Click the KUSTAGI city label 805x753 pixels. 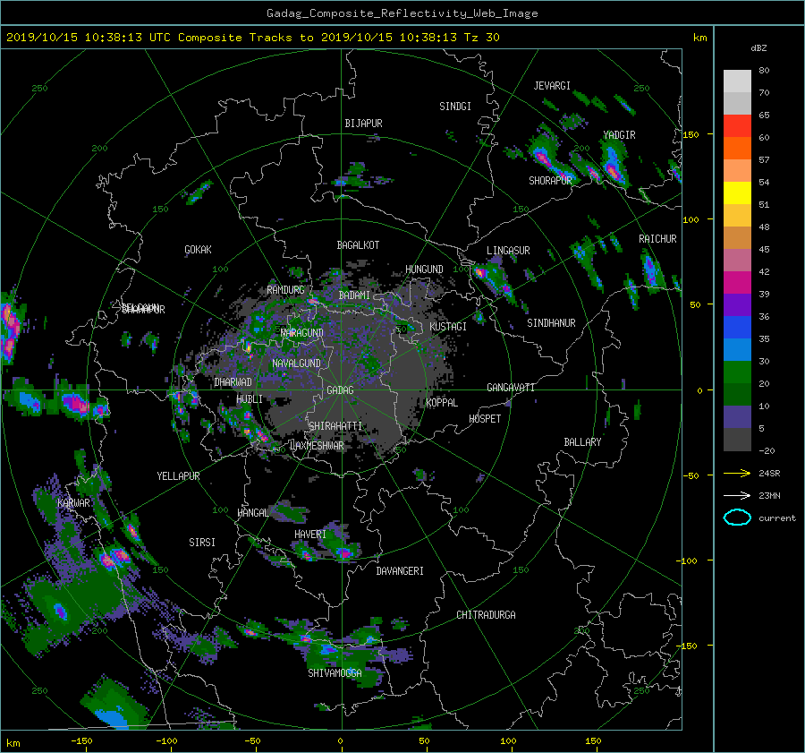[x=448, y=327]
